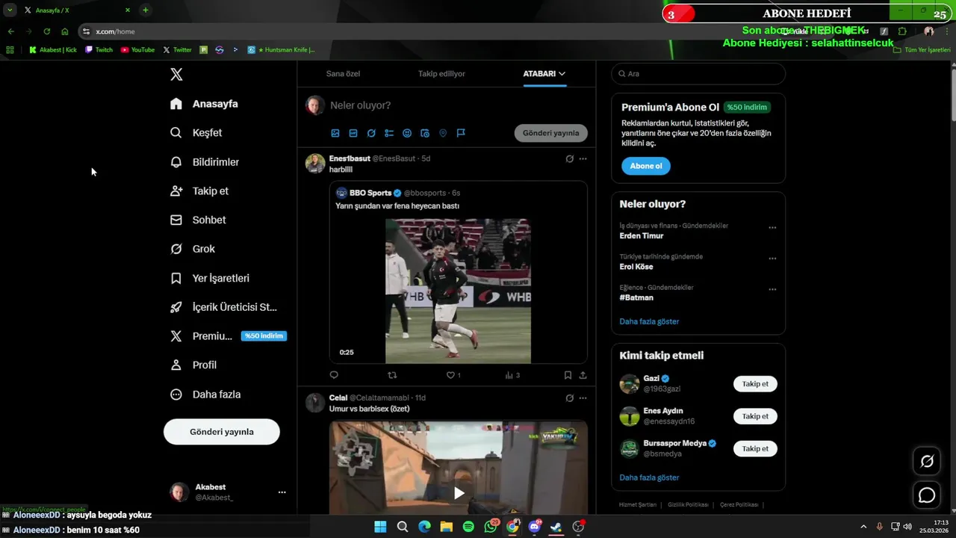Open Sohbet messages

[198, 220]
